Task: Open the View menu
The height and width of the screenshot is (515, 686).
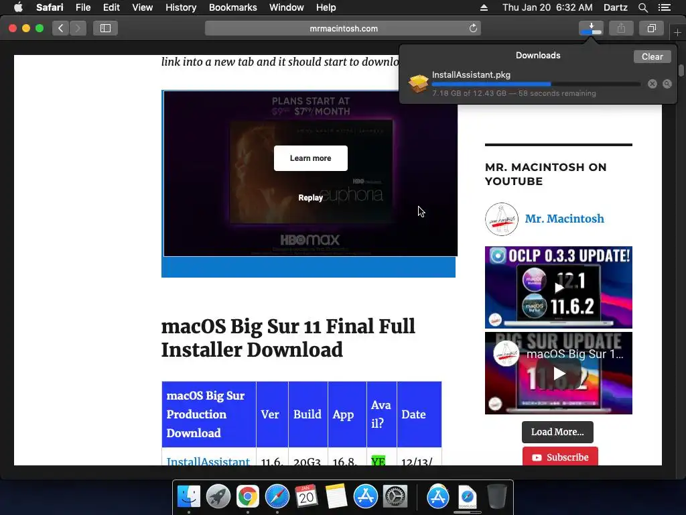Action: [x=142, y=7]
